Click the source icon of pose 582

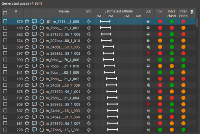pyautogui.click(x=89, y=34)
